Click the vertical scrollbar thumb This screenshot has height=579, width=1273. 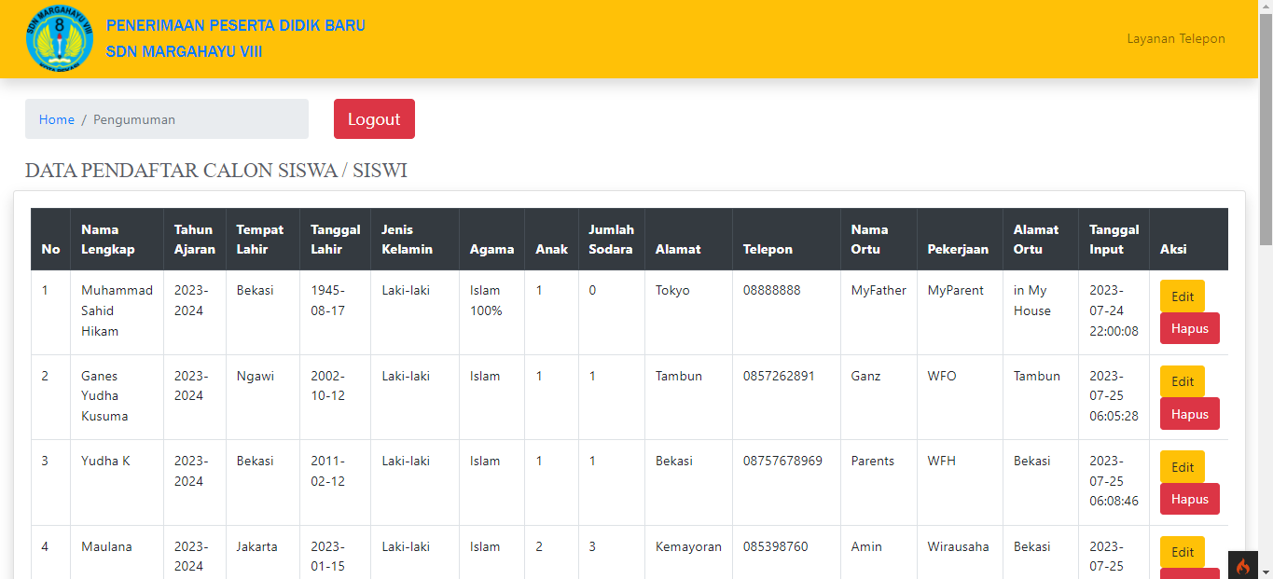pyautogui.click(x=1266, y=131)
